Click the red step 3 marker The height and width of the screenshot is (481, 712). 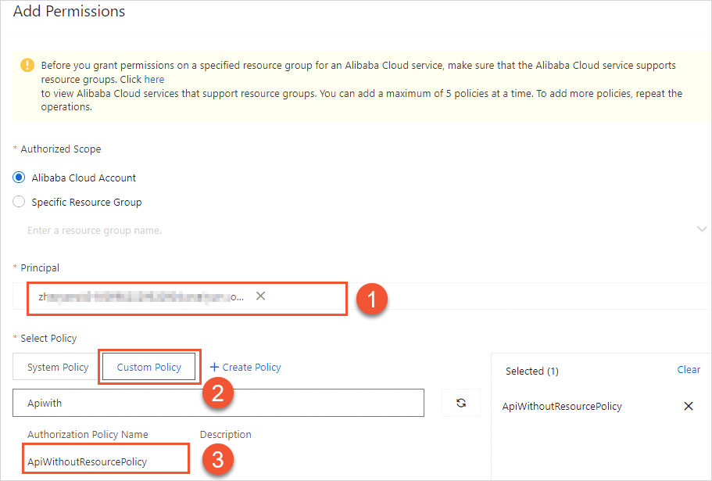pyautogui.click(x=216, y=459)
